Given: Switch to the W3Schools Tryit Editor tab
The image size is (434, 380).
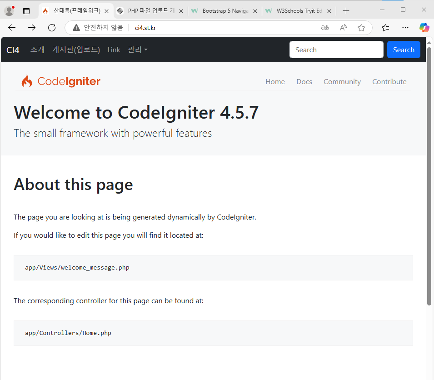Looking at the screenshot, I should click(x=299, y=11).
